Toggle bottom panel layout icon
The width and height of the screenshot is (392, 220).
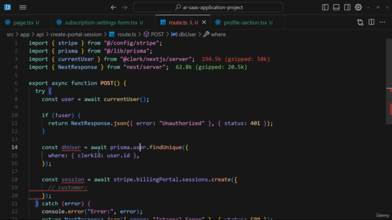[x=336, y=7]
